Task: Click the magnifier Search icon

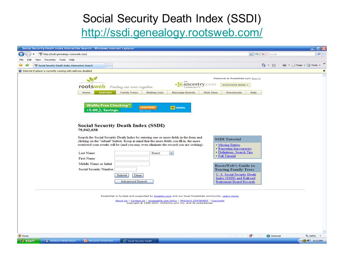Action: [x=319, y=54]
